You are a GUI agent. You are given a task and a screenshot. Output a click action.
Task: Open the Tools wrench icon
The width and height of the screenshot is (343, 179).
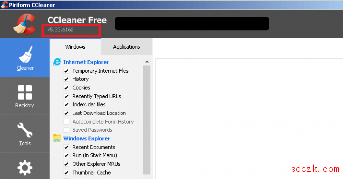25,130
